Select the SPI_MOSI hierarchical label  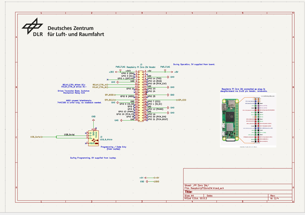click(x=110, y=95)
